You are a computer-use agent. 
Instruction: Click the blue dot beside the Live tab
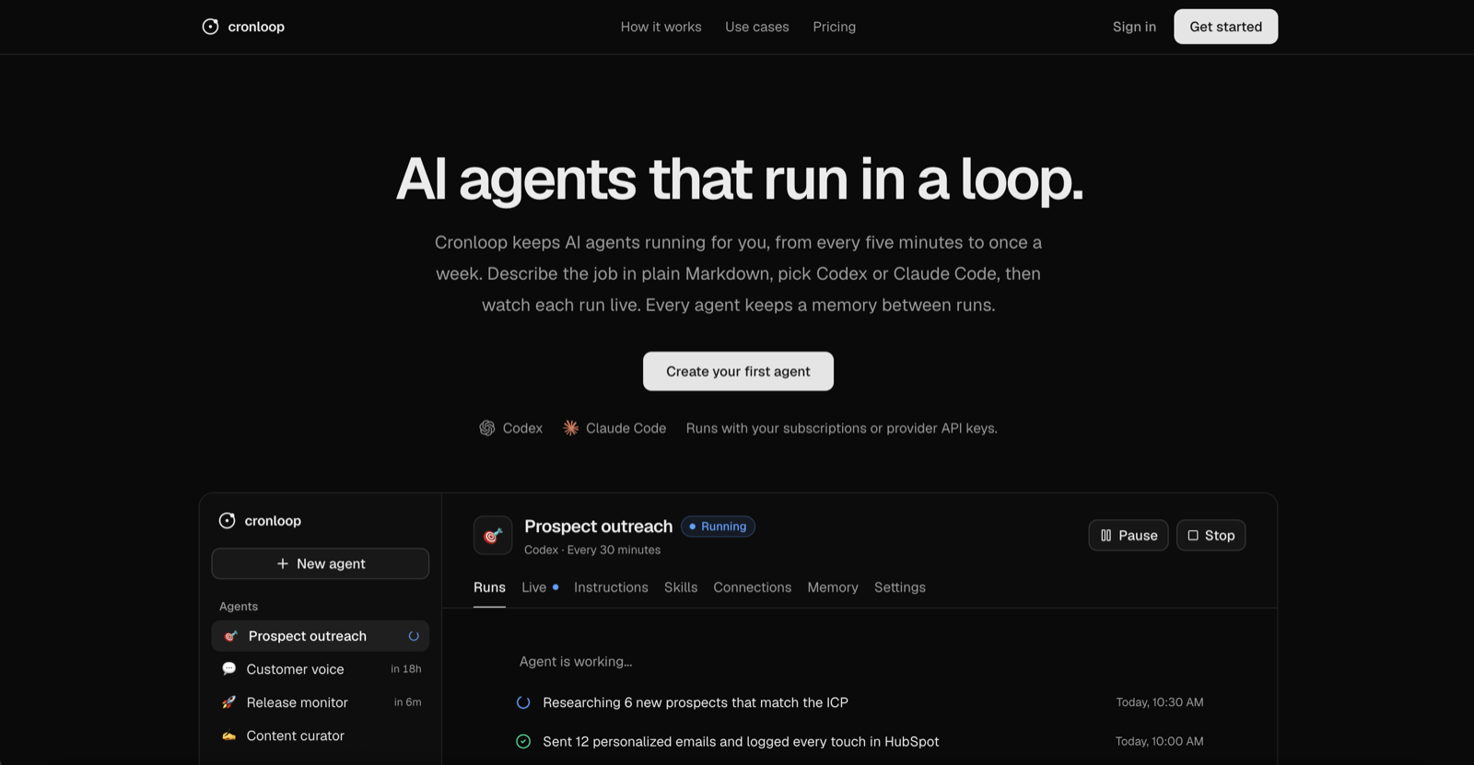pos(556,587)
